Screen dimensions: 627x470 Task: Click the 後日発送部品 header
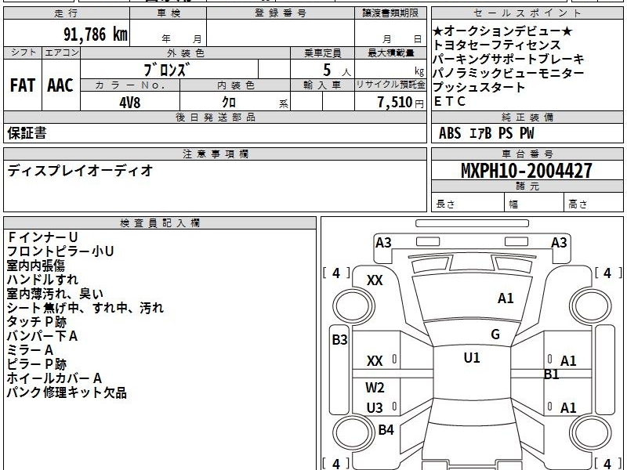pos(215,117)
